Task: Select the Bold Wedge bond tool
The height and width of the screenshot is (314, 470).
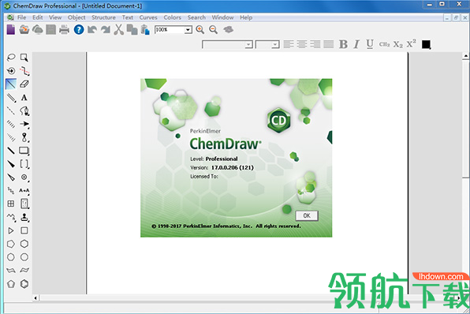Action: (11, 164)
